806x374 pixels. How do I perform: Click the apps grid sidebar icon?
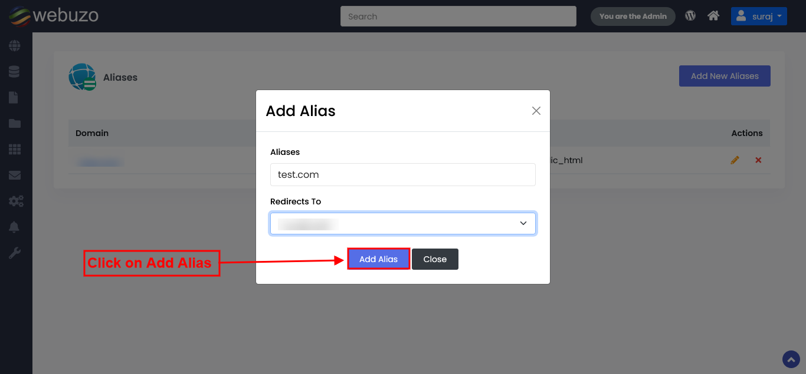pyautogui.click(x=15, y=149)
